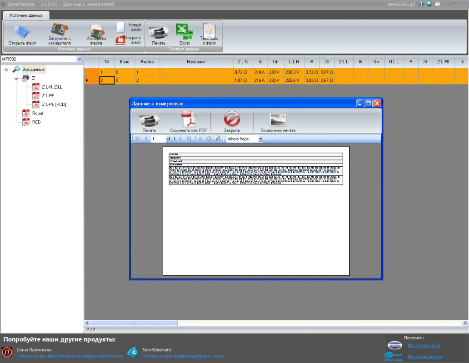Select Rcont tree item
Viewport: 469px width, 363px height.
[38, 113]
